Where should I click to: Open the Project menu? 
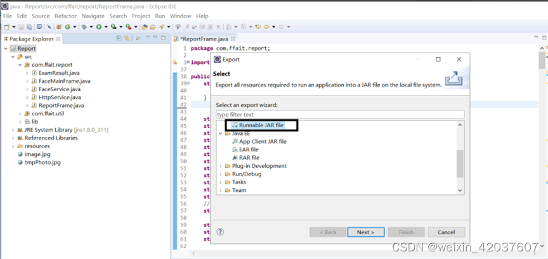[141, 16]
